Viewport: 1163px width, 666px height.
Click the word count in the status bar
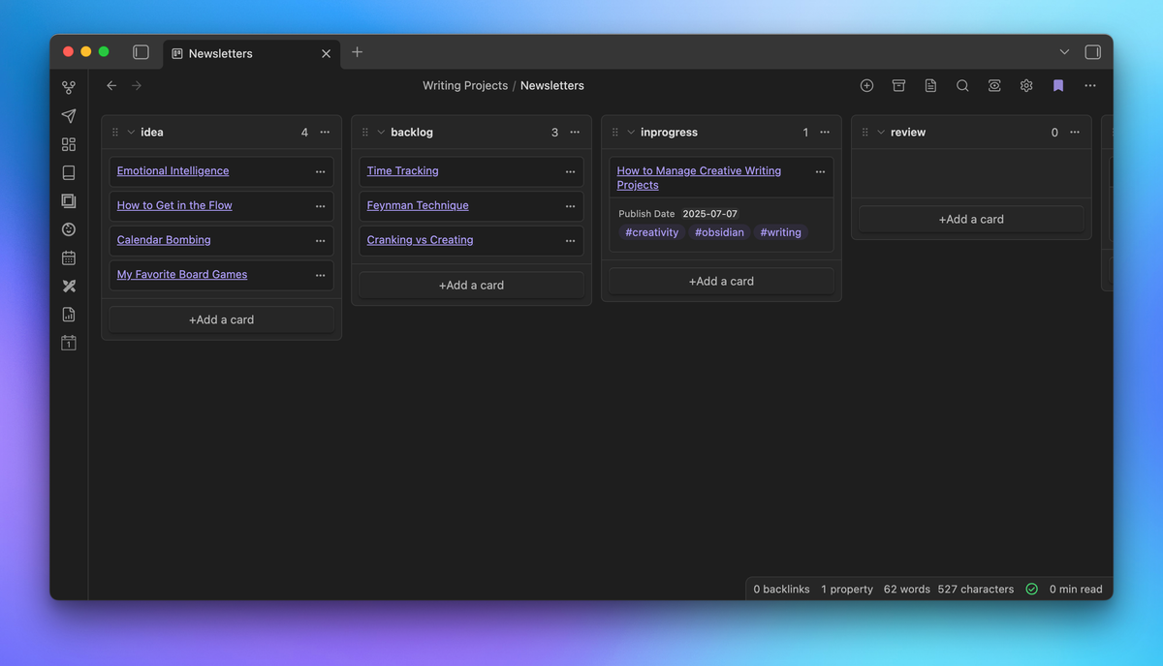(x=906, y=589)
